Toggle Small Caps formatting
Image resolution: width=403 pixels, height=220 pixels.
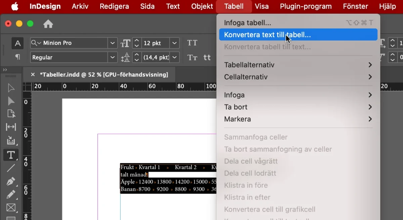(192, 57)
